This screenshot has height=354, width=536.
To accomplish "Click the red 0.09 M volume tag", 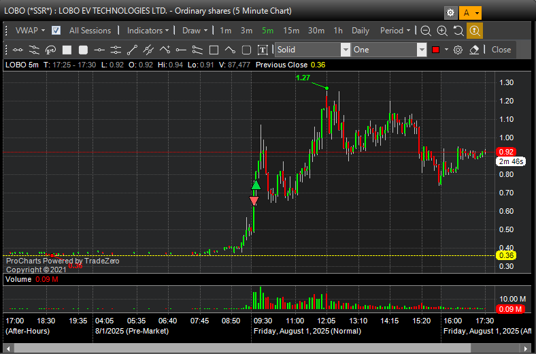I will (510, 309).
